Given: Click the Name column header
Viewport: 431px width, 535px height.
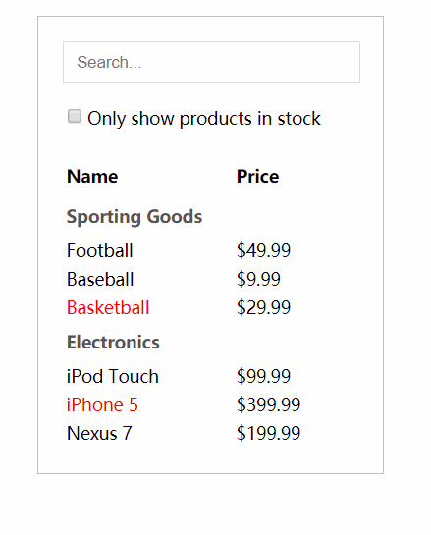Looking at the screenshot, I should (x=92, y=177).
